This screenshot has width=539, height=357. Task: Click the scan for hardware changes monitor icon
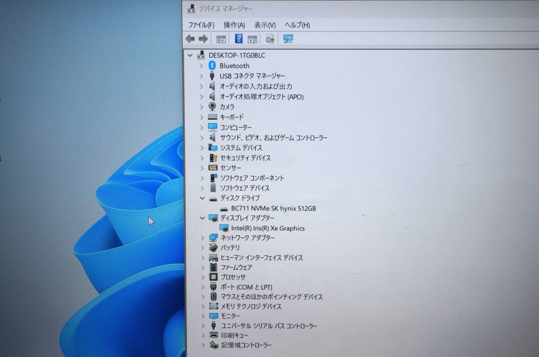(288, 39)
